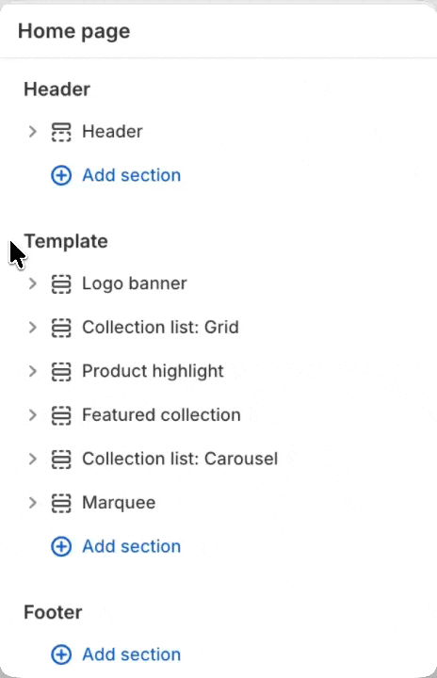Click the Header section icon
The image size is (437, 678).
pyautogui.click(x=61, y=132)
